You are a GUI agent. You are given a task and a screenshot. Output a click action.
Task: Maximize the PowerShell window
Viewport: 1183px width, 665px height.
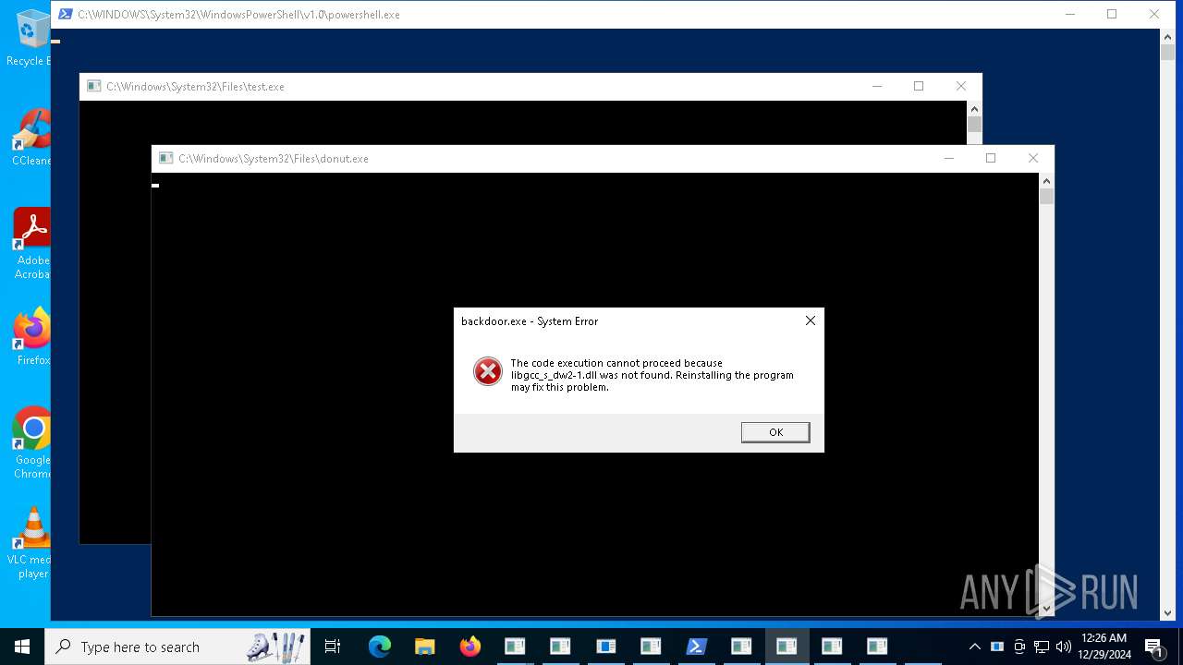click(x=1112, y=14)
